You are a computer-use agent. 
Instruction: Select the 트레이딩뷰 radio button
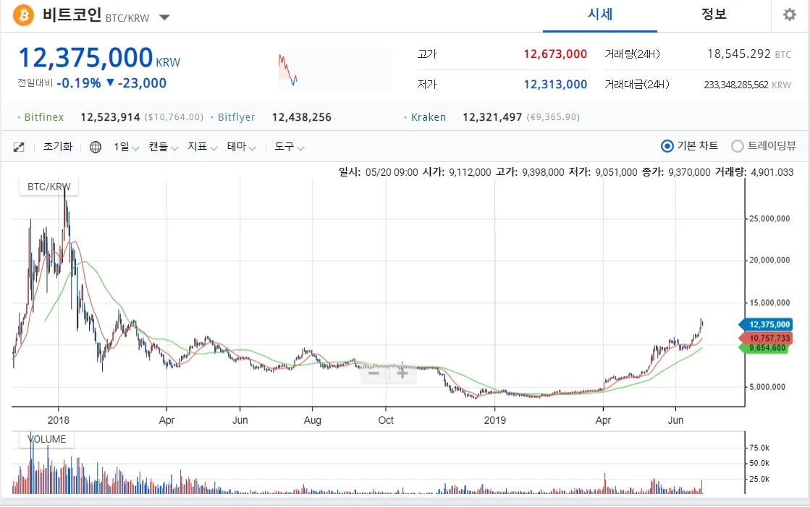click(738, 146)
